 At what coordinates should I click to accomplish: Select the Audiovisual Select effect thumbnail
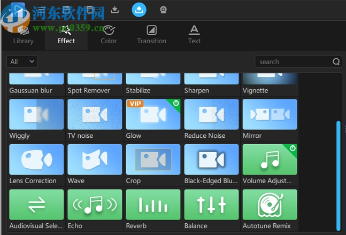[x=36, y=205]
